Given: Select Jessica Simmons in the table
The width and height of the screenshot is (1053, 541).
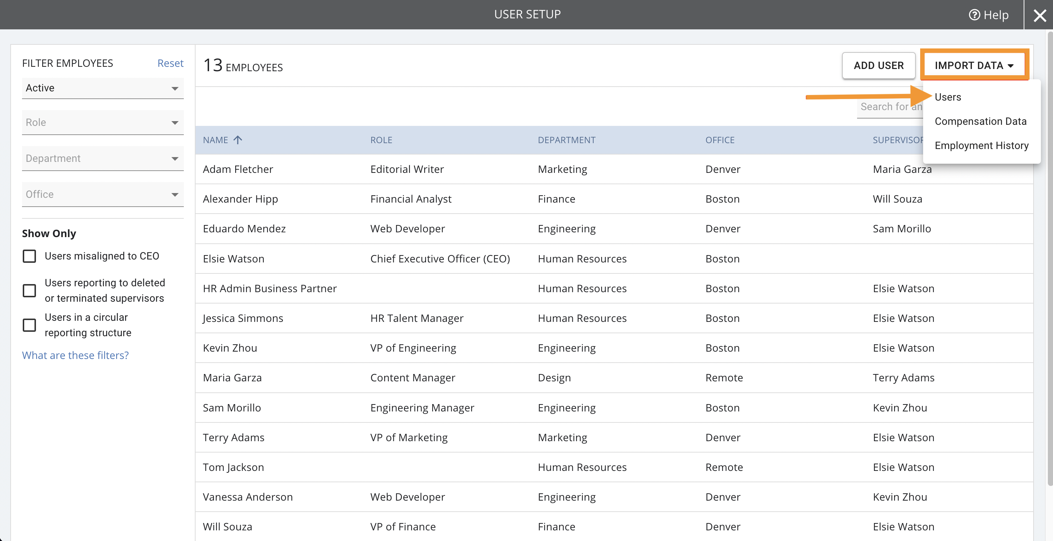Looking at the screenshot, I should click(x=243, y=318).
